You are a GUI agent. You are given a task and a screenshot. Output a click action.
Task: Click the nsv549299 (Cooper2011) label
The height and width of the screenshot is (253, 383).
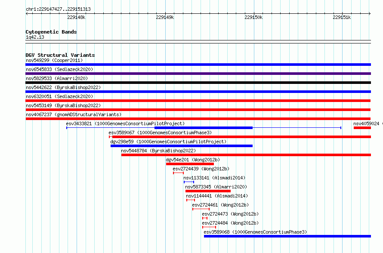[54, 60]
